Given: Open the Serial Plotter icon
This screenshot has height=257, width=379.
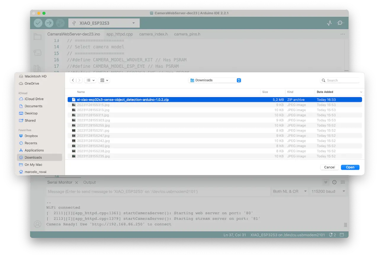Looking at the screenshot, I should point(329,23).
